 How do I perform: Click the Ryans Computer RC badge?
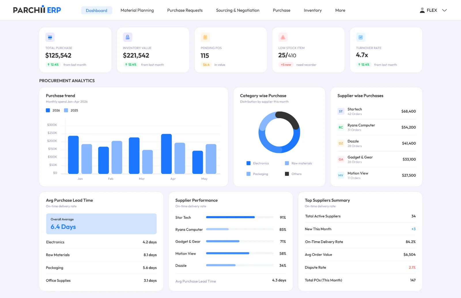pos(341,127)
